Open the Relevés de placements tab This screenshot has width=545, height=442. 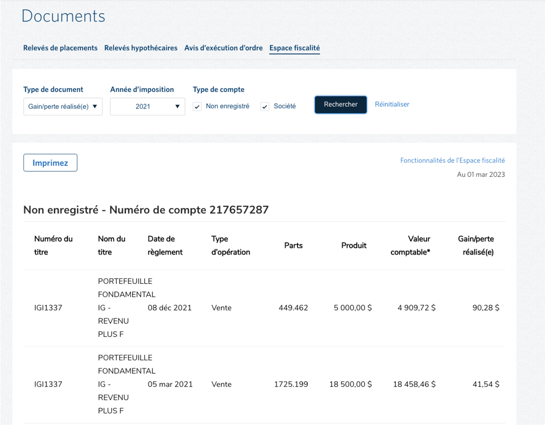[60, 48]
